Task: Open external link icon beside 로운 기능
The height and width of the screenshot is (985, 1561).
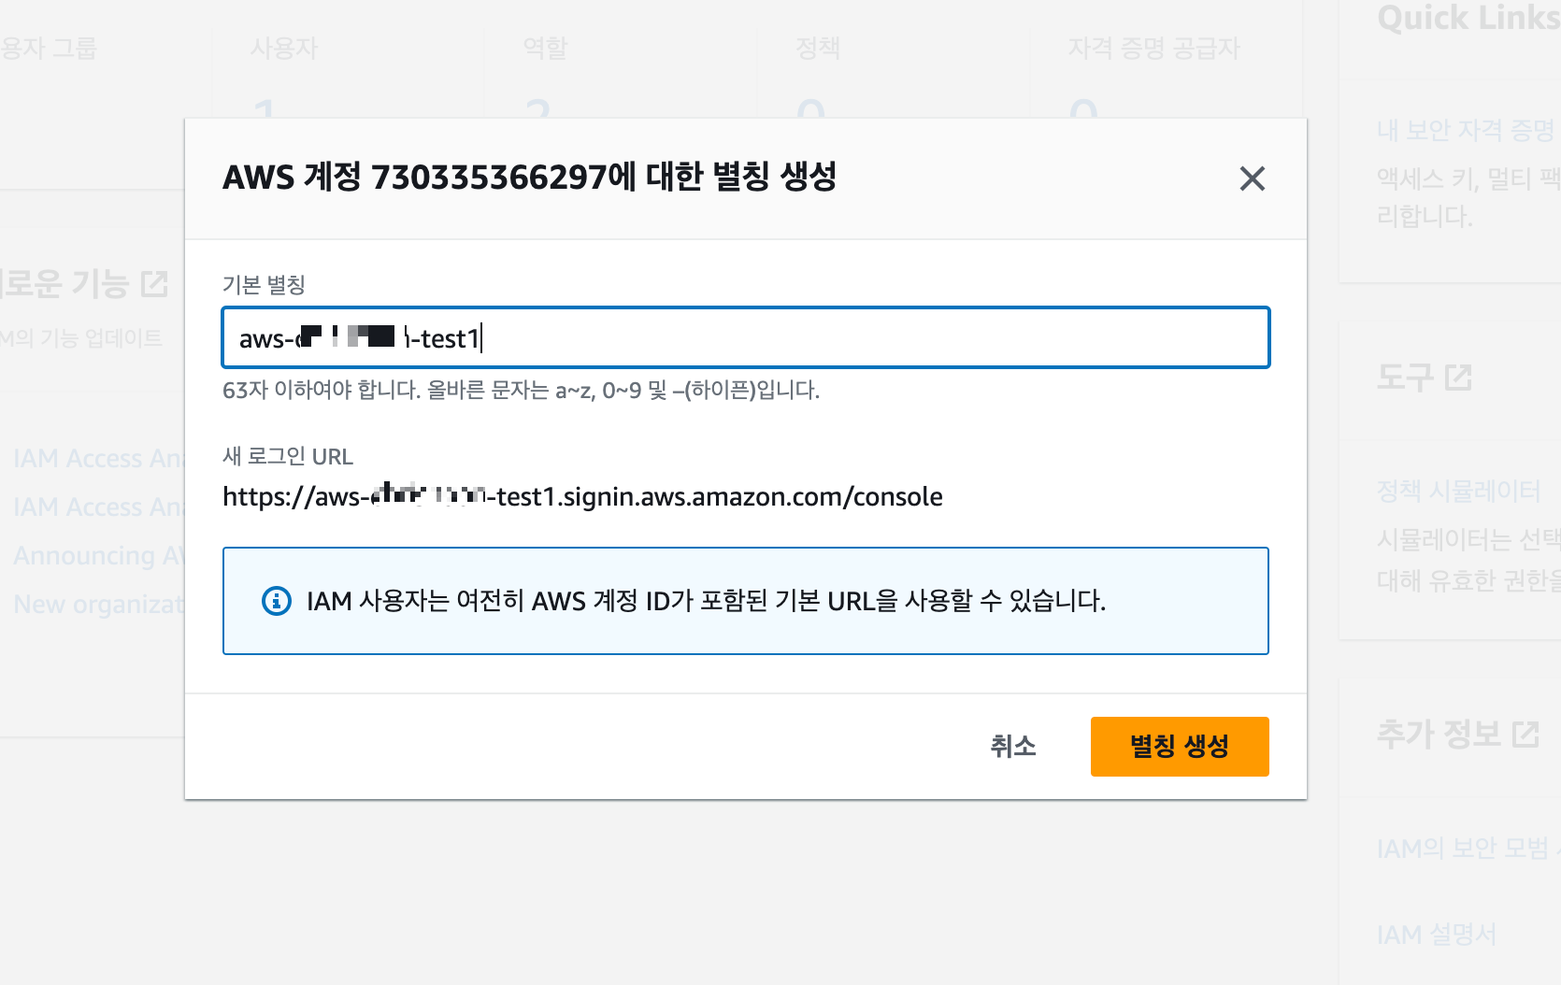Action: click(154, 283)
